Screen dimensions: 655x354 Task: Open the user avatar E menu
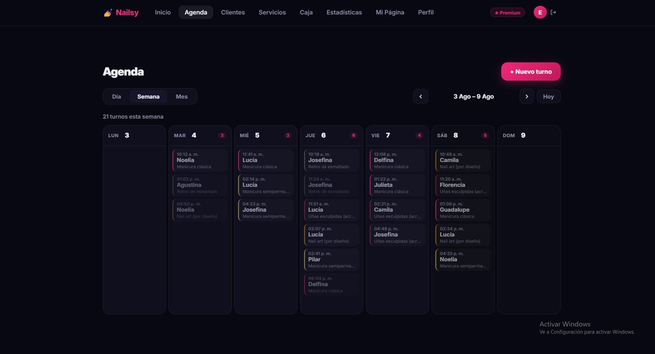540,13
